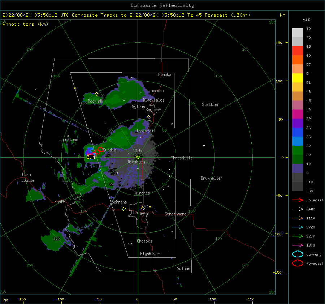This screenshot has height=304, width=325.
Task: Click the orange 111V arrow legend icon
Action: [x=298, y=218]
